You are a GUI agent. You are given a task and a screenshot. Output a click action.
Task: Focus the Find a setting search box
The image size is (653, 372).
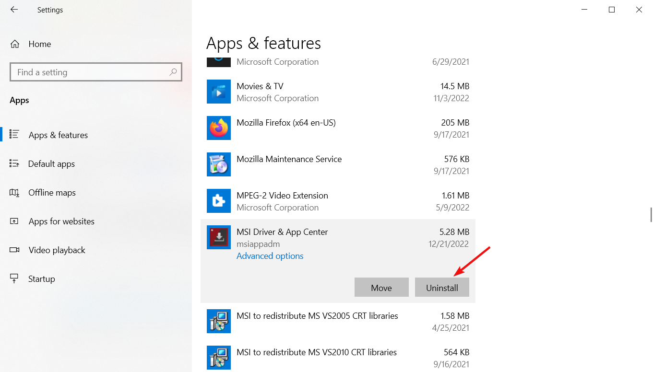(x=96, y=72)
